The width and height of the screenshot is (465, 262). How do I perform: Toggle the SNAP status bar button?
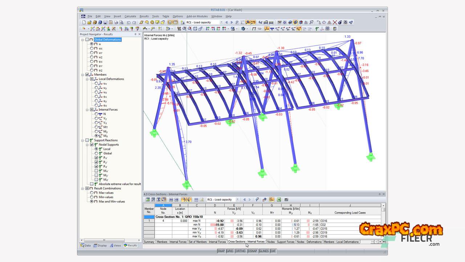(221, 251)
